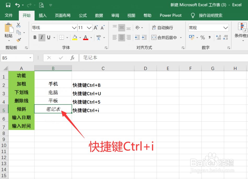
Task: Open font settings dialog launcher
Action: pos(106,48)
